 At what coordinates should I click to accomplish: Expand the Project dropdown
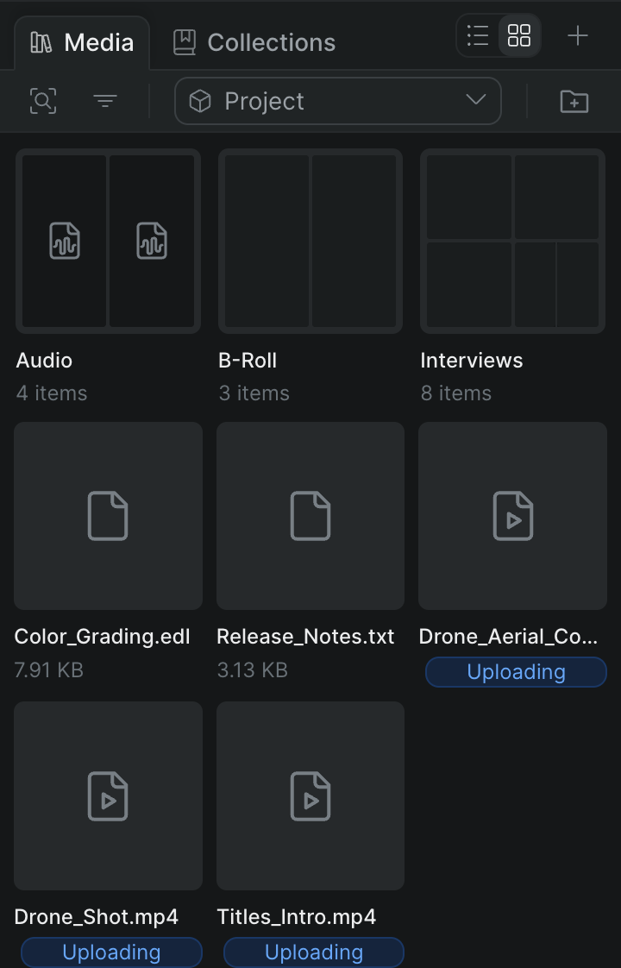coord(337,101)
